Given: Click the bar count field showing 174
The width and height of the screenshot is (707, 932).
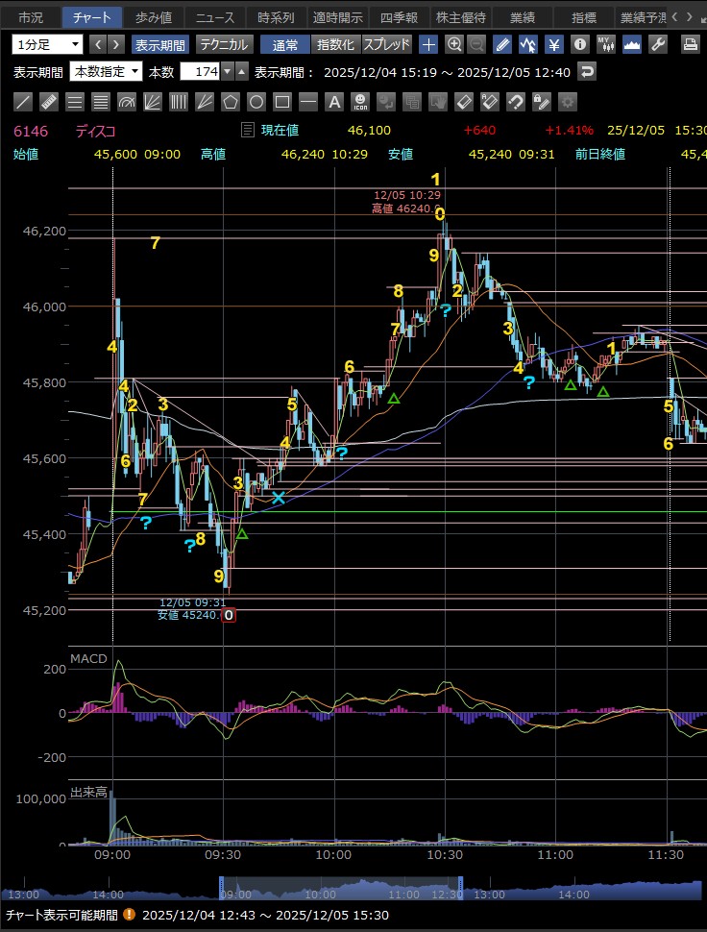Looking at the screenshot, I should tap(201, 71).
